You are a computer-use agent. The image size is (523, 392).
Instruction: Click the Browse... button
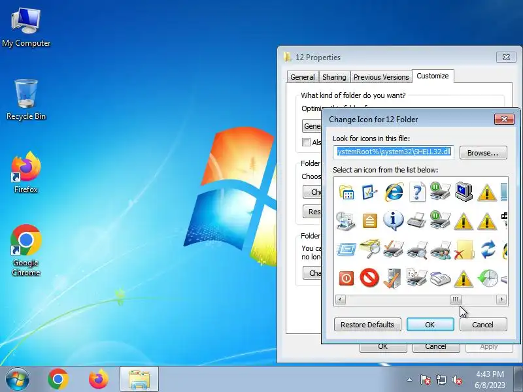tap(483, 153)
